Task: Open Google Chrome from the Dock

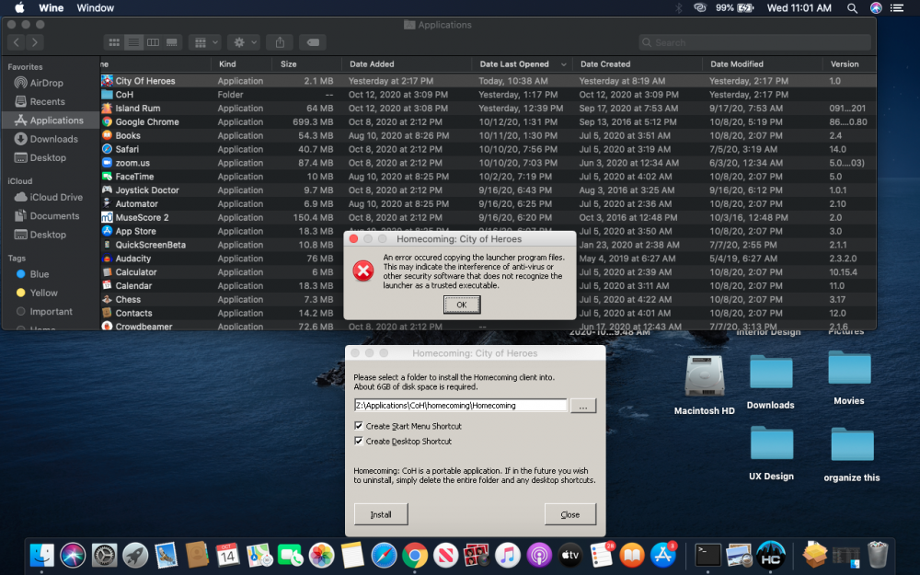Action: click(415, 555)
